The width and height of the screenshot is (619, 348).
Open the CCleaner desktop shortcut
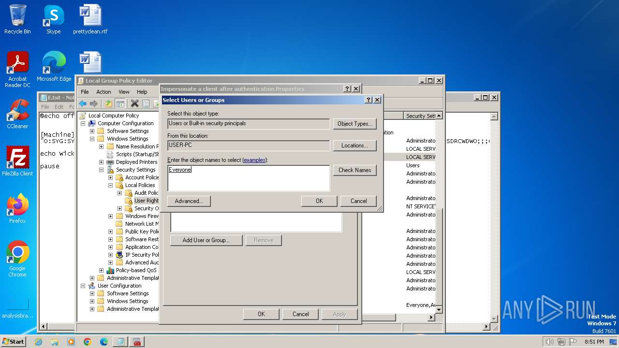coord(17,114)
